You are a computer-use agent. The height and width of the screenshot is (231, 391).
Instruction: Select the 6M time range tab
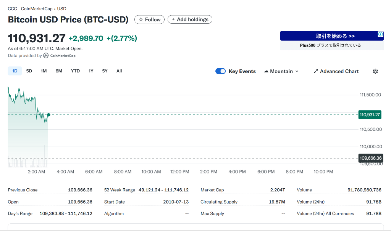click(x=59, y=71)
